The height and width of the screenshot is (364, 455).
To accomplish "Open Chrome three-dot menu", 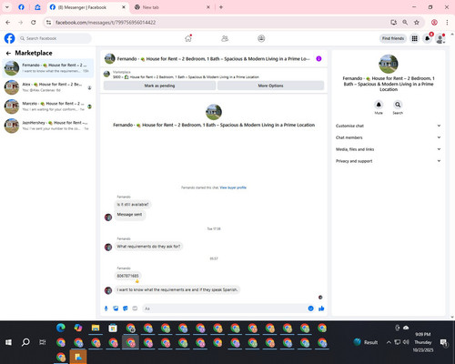I will [447, 22].
